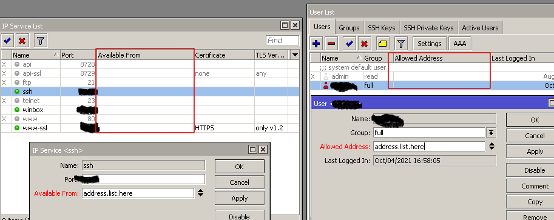
Task: Select the admin user row
Action: point(432,76)
